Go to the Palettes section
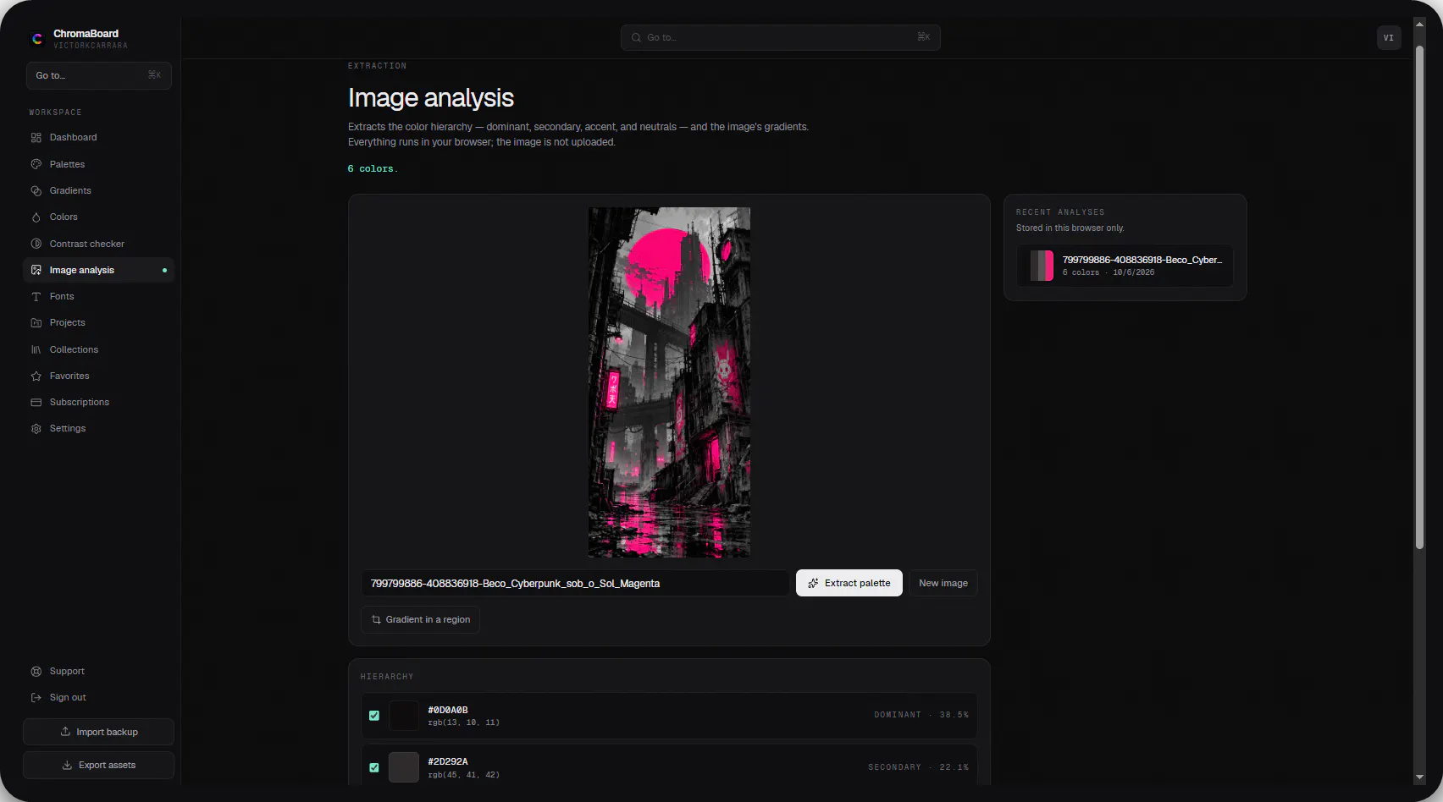This screenshot has height=802, width=1443. [x=98, y=164]
